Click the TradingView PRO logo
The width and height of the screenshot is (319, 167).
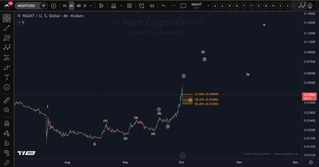tap(26, 153)
